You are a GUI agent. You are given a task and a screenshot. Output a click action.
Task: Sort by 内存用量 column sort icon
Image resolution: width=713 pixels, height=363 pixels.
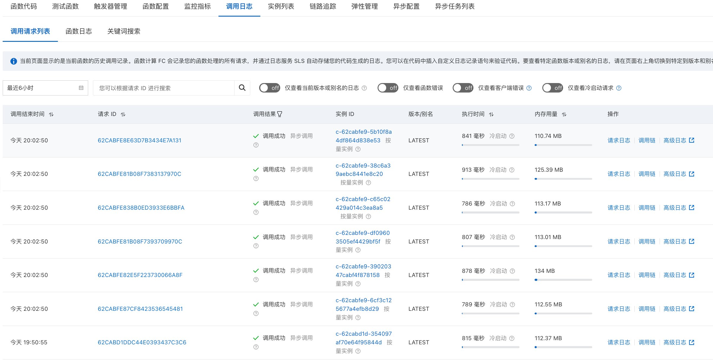(x=564, y=114)
